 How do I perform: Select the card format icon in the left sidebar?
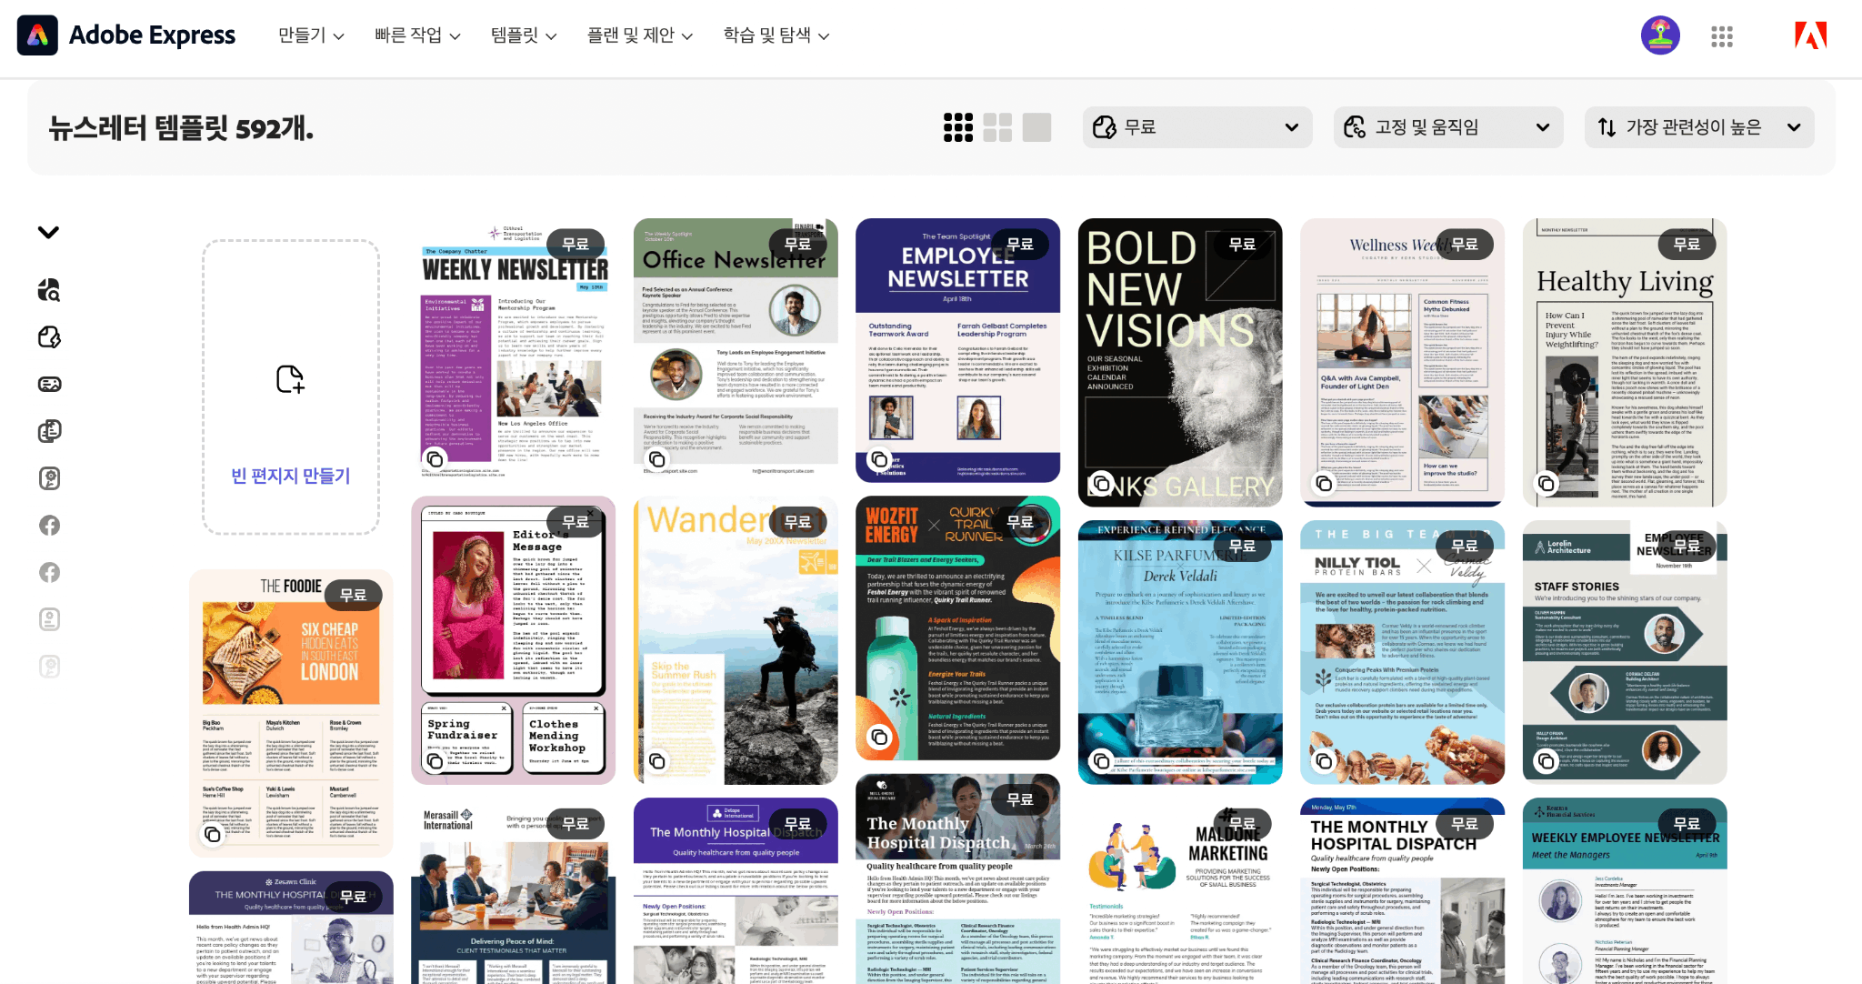tap(50, 383)
